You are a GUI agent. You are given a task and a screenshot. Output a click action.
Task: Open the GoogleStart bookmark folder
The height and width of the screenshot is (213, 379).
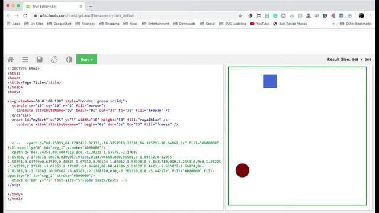point(59,24)
